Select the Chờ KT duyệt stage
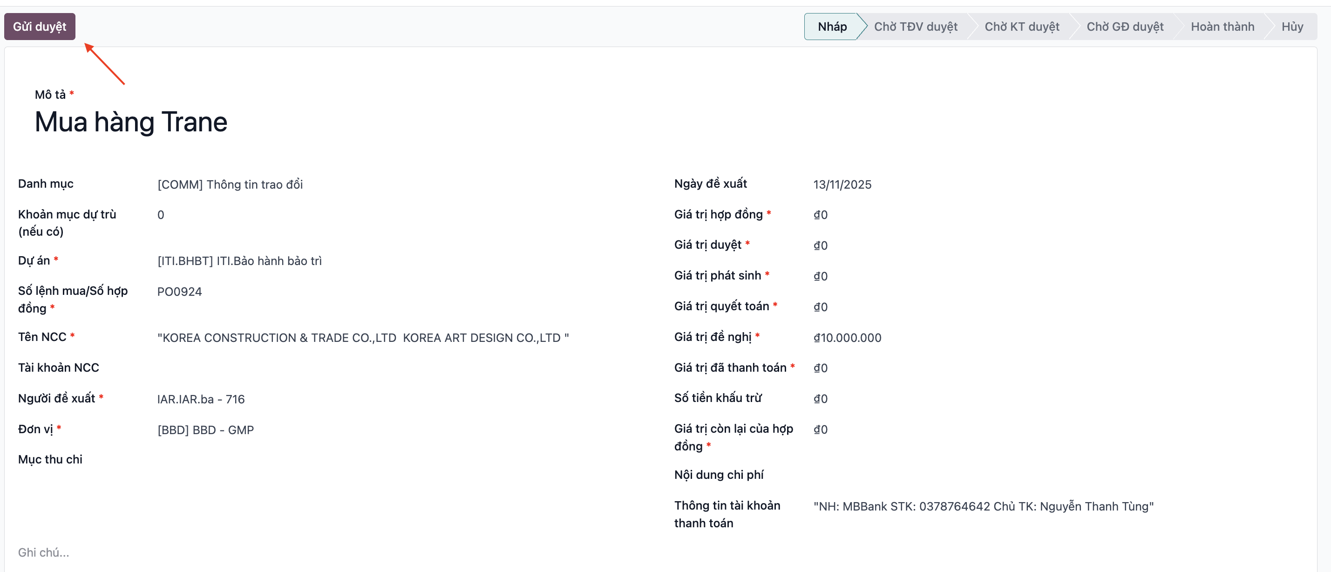This screenshot has height=572, width=1331. tap(1021, 27)
